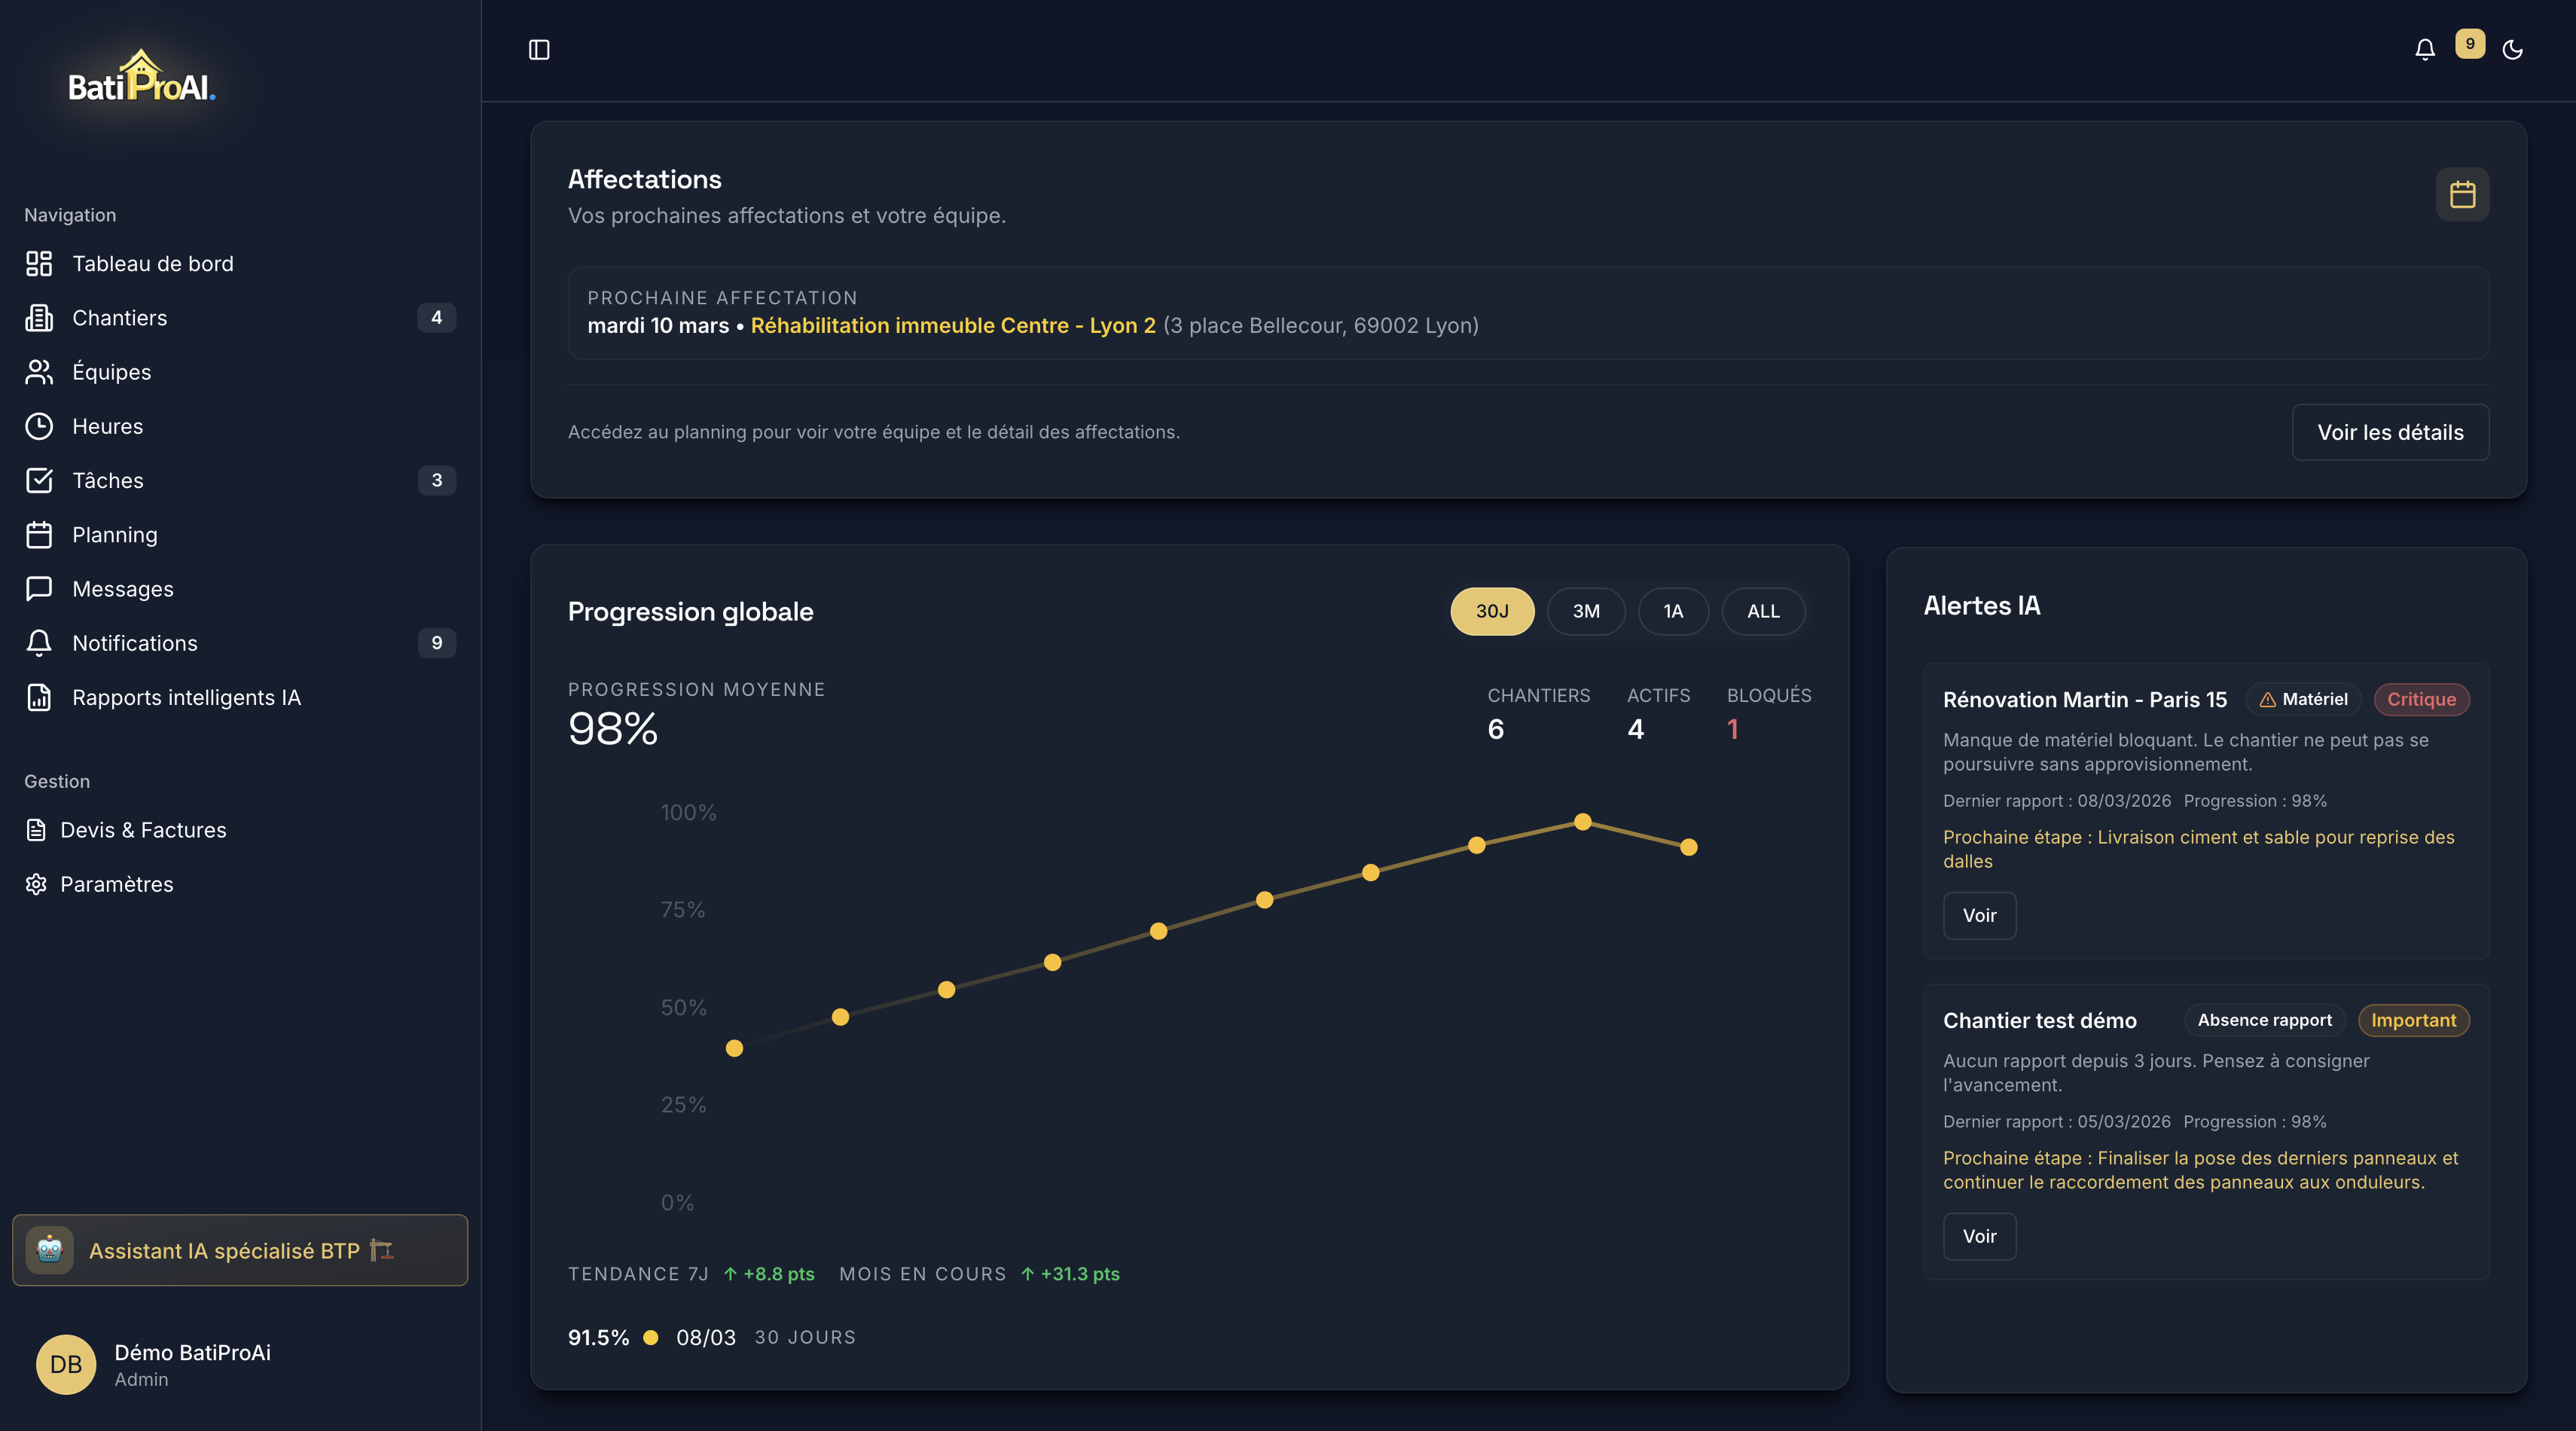This screenshot has height=1431, width=2576.
Task: View the Rénovation Martin alert
Action: [x=1978, y=915]
